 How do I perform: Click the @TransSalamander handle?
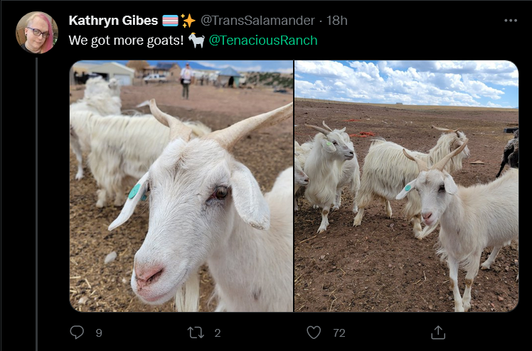(x=258, y=21)
